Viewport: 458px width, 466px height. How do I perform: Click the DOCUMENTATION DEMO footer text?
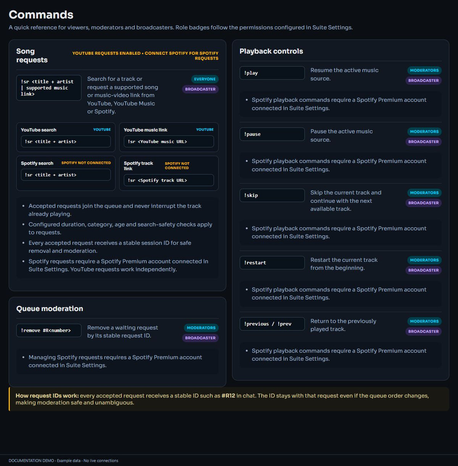tap(63, 461)
